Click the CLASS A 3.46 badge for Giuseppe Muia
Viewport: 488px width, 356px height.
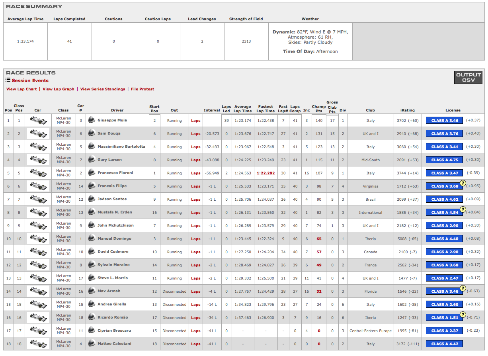pyautogui.click(x=444, y=120)
